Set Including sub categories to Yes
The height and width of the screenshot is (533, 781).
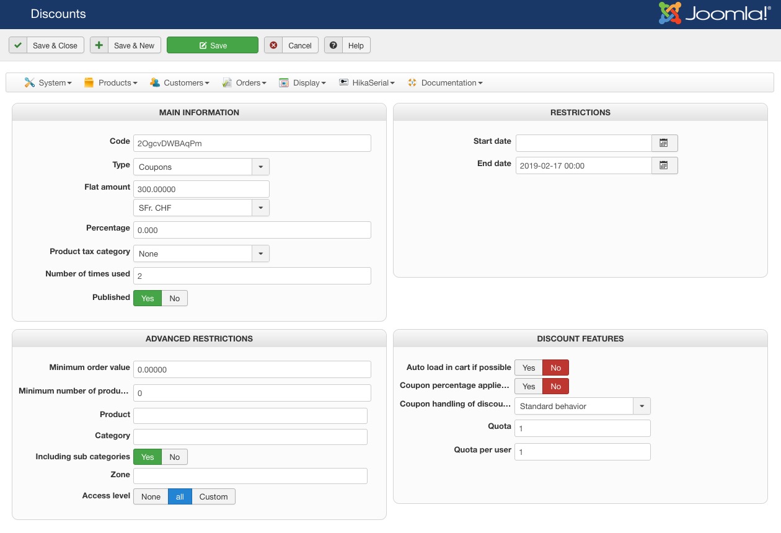pos(148,457)
